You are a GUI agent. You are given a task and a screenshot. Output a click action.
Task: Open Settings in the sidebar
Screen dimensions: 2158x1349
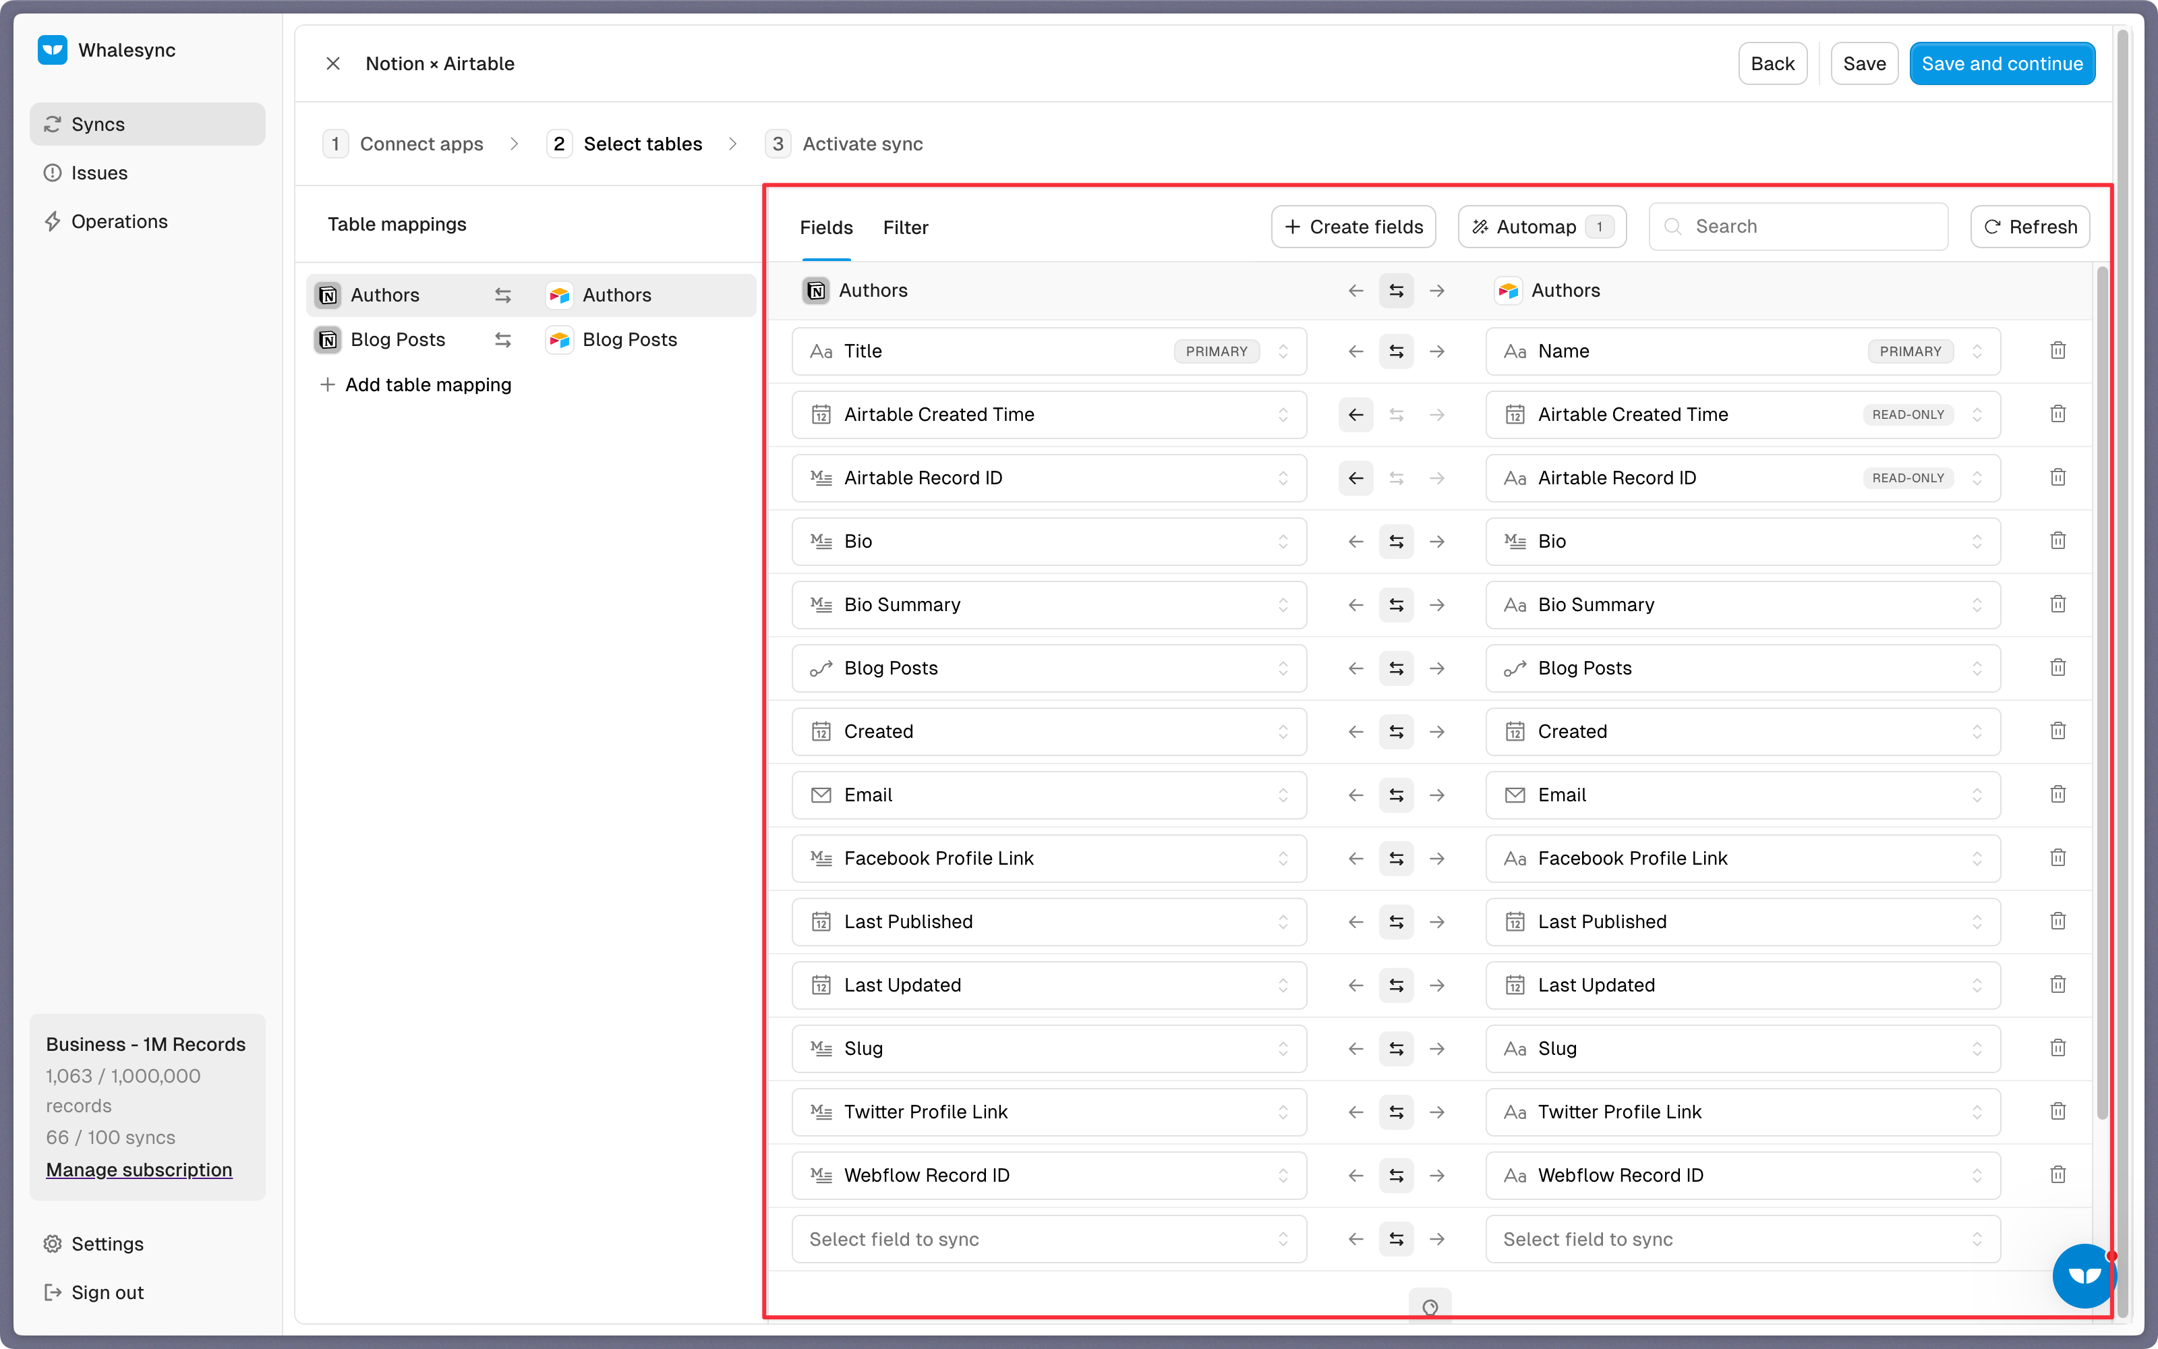[147, 1244]
